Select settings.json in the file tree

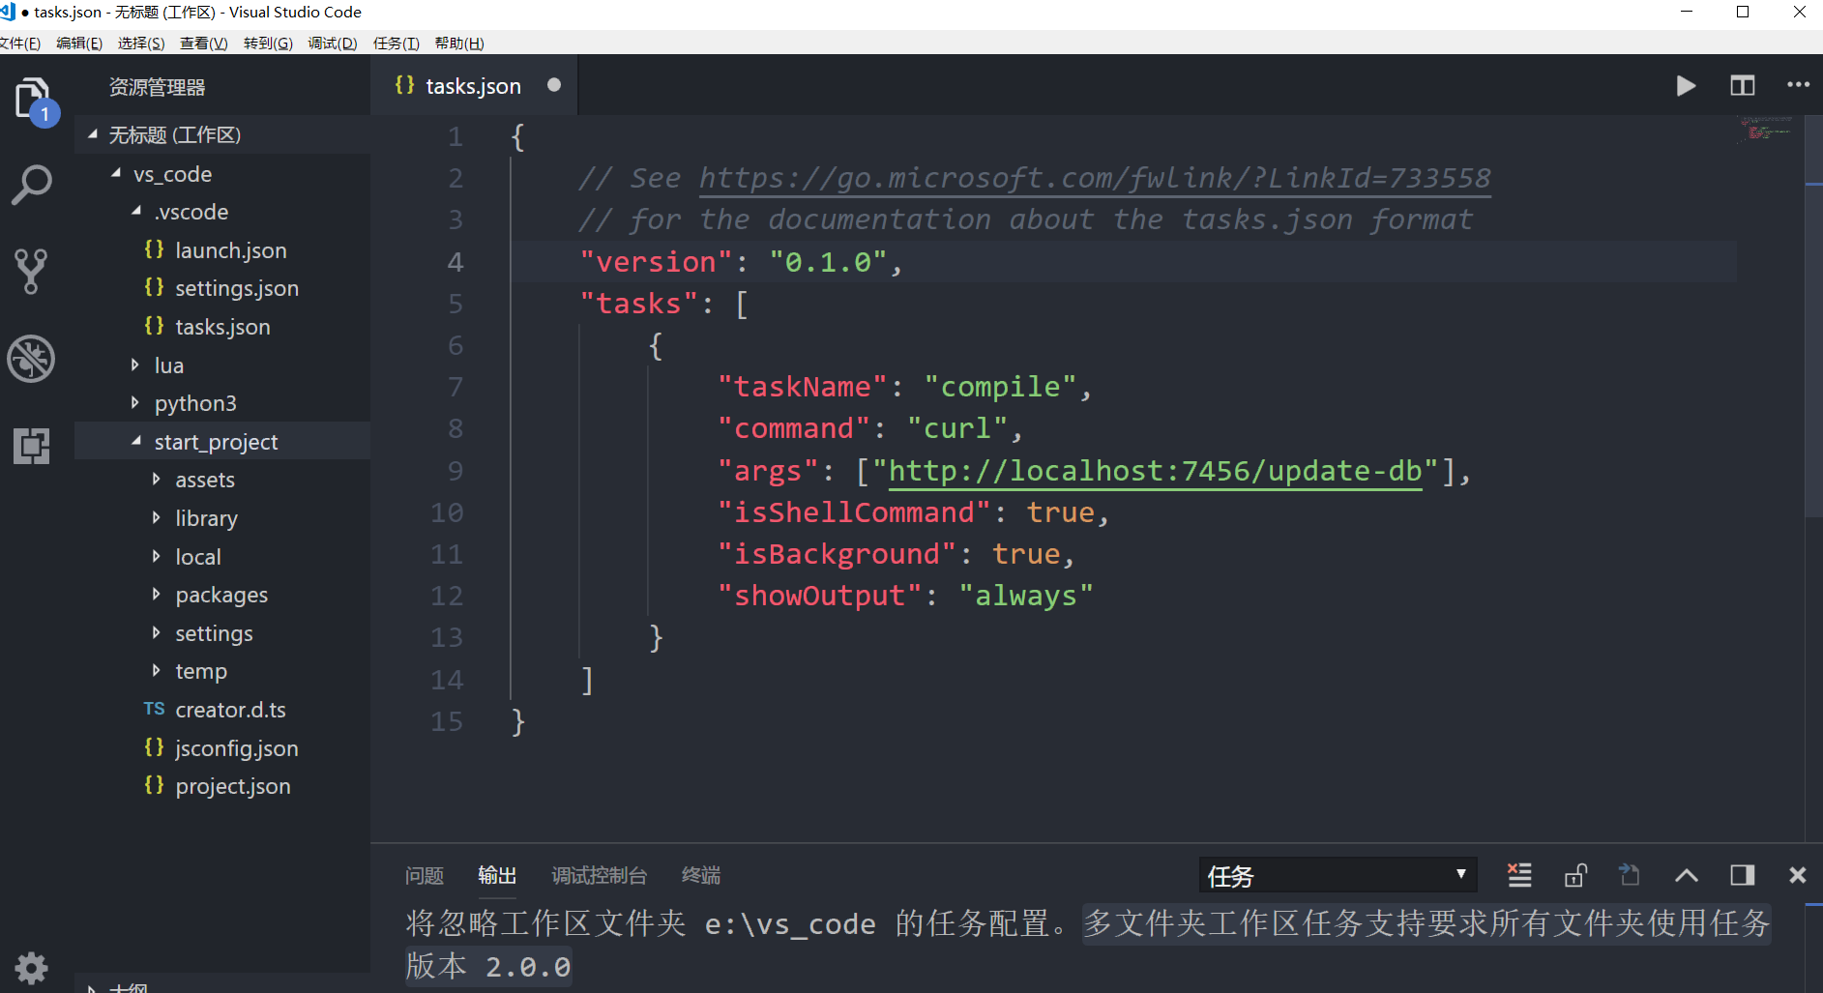pyautogui.click(x=237, y=288)
